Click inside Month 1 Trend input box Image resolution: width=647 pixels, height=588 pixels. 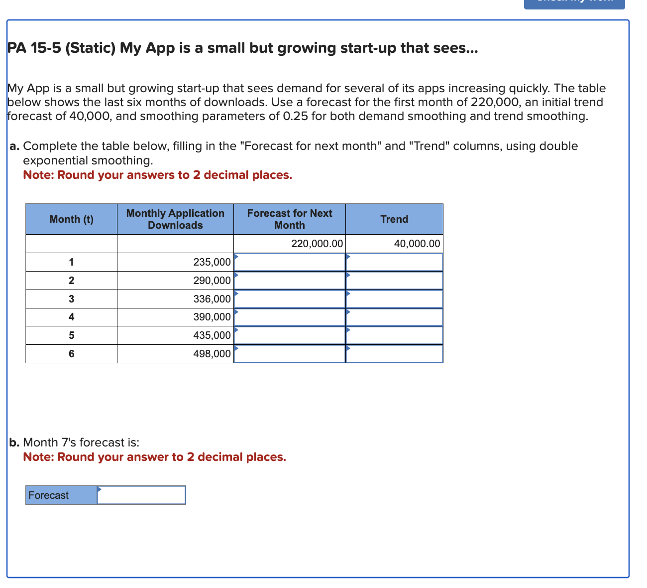pyautogui.click(x=394, y=262)
